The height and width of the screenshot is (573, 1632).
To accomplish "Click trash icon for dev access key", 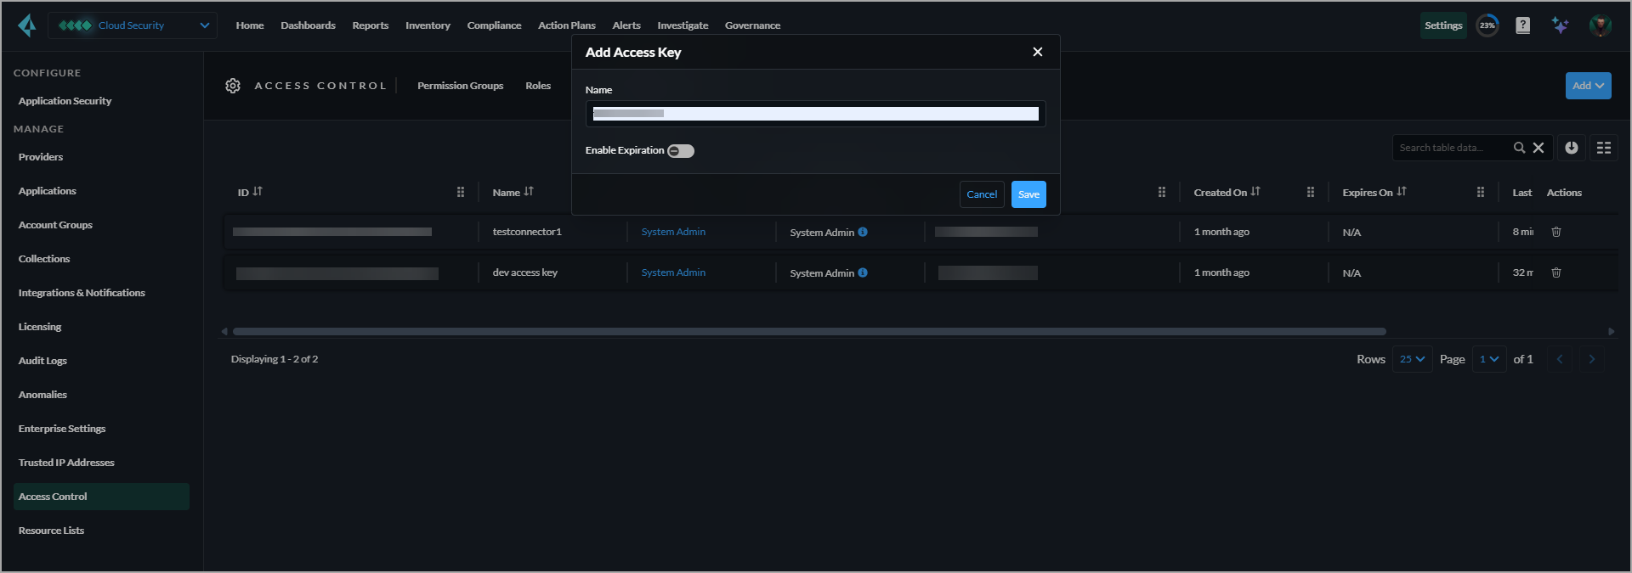I will click(x=1556, y=272).
